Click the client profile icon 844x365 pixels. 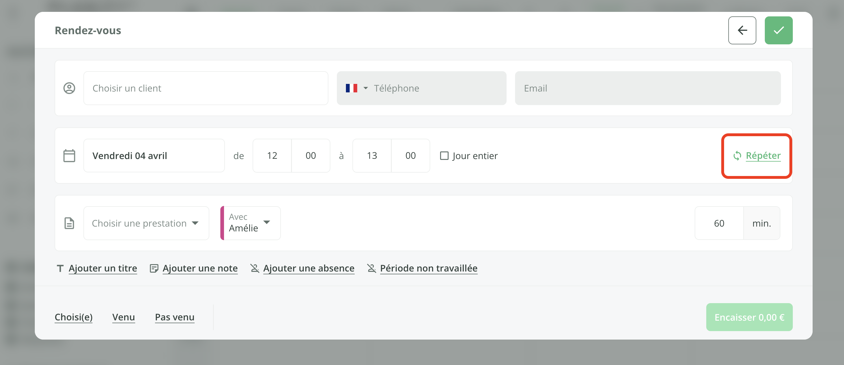coord(69,88)
